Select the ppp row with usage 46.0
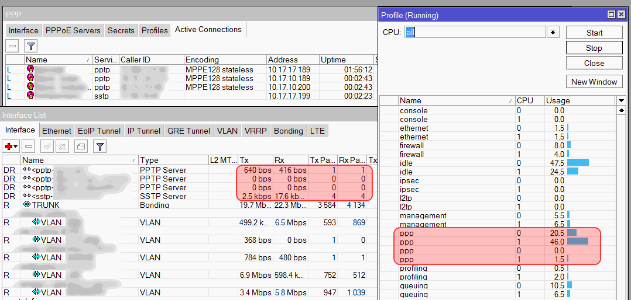The image size is (631, 300). click(x=498, y=242)
